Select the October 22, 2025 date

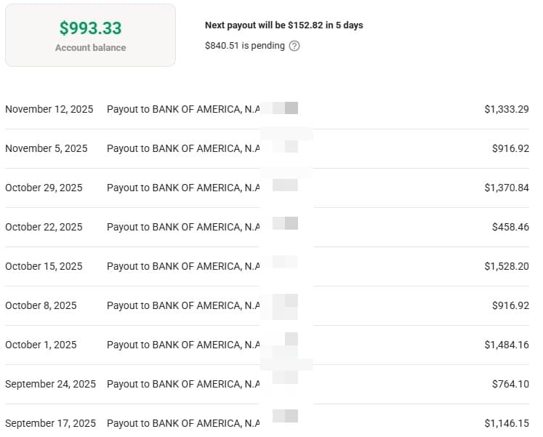tap(44, 227)
